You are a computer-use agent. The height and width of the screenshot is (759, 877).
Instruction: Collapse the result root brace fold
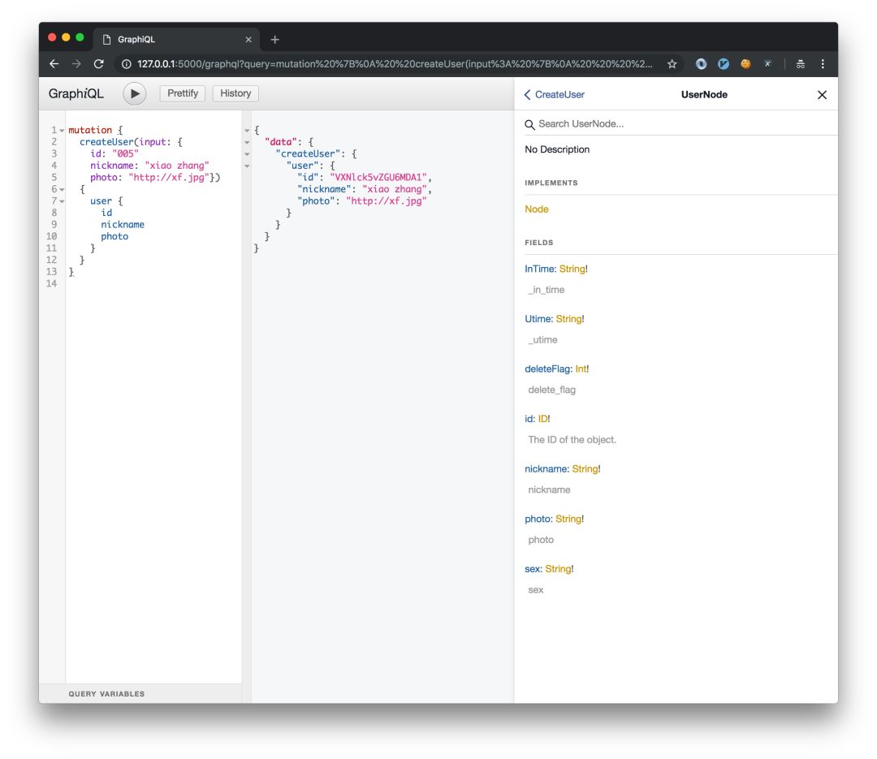tap(247, 131)
